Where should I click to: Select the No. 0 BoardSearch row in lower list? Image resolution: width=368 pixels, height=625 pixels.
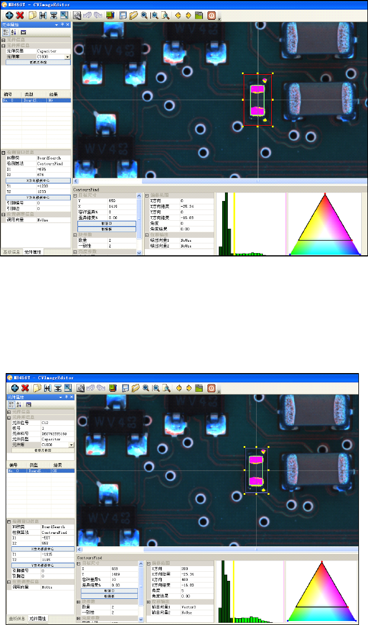click(x=41, y=471)
